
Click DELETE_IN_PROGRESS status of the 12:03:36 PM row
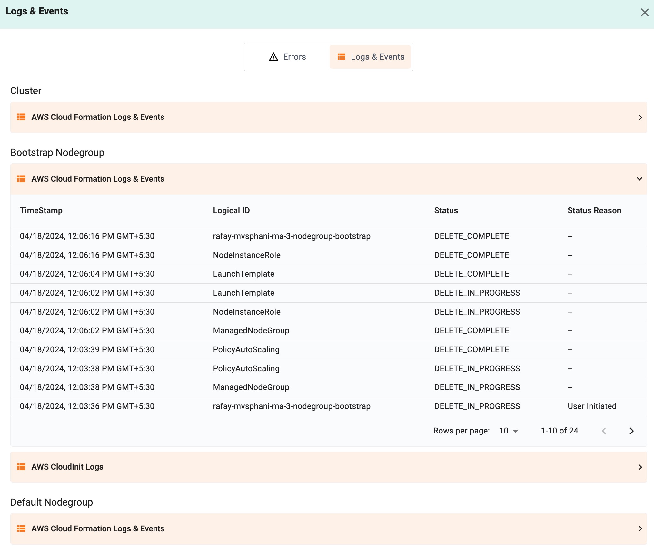[477, 406]
